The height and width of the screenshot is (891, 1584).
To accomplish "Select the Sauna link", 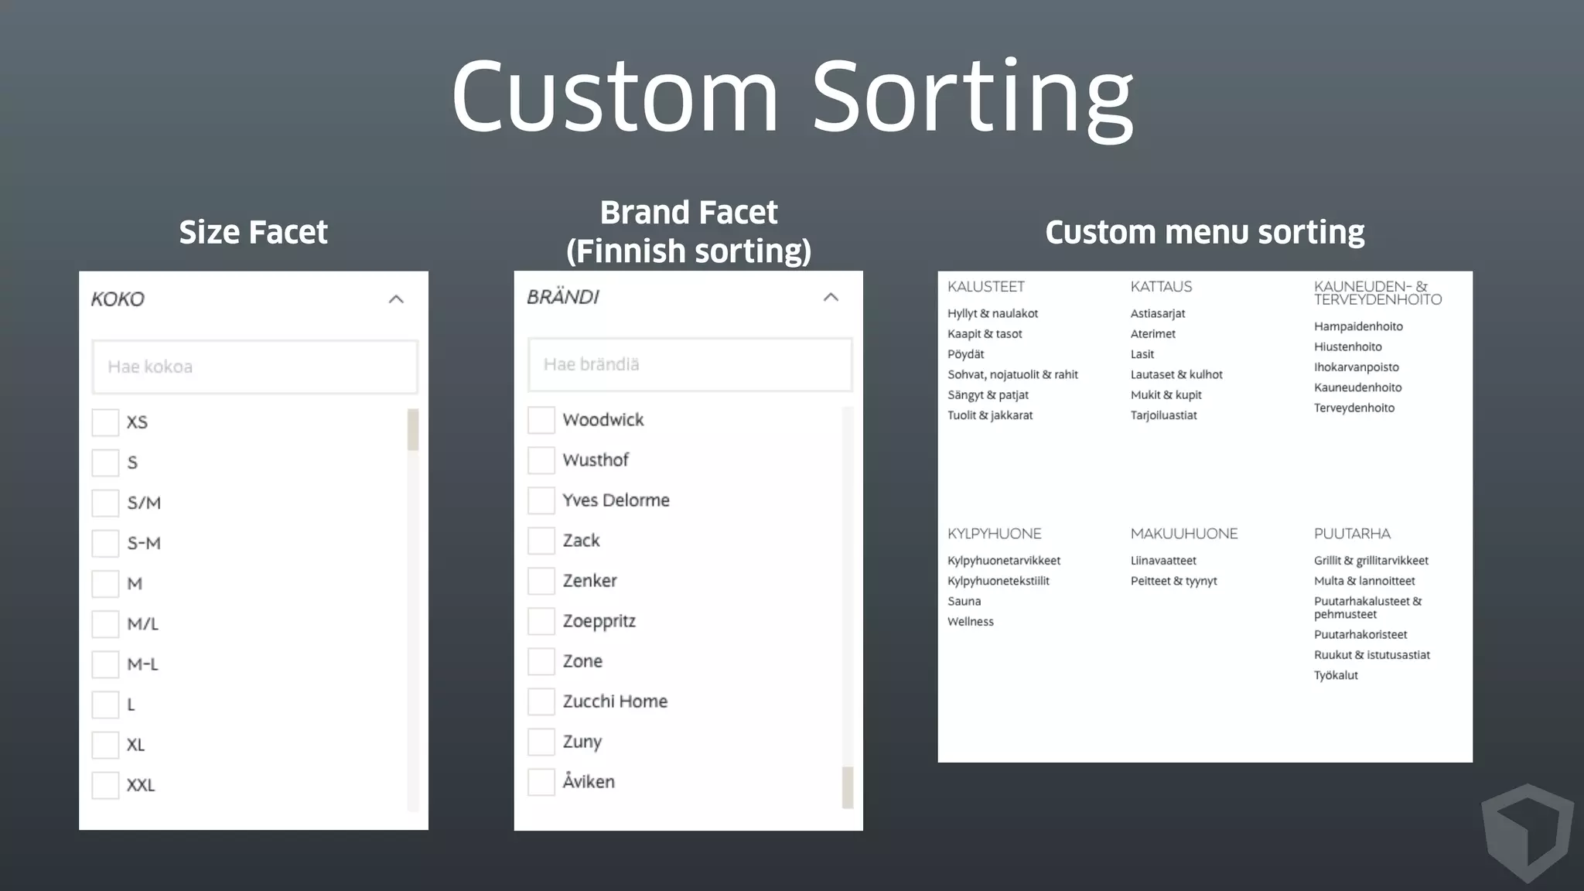I will pos(964,601).
